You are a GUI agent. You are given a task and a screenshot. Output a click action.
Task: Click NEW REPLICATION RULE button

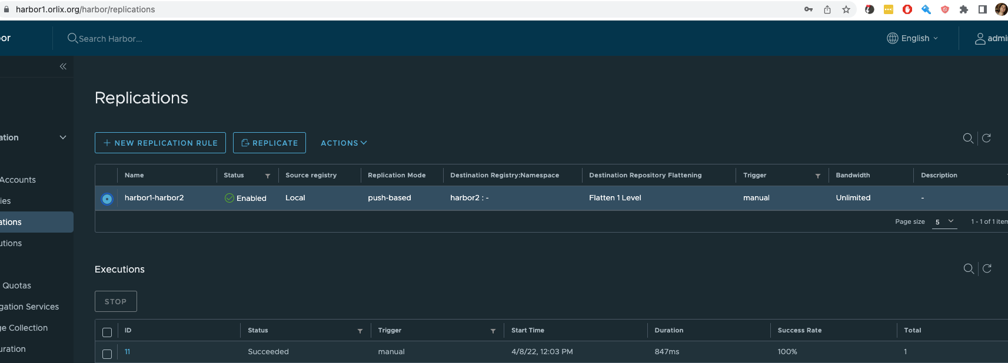[x=160, y=143]
